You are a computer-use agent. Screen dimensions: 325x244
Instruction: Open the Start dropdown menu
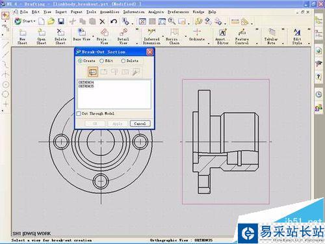click(24, 21)
